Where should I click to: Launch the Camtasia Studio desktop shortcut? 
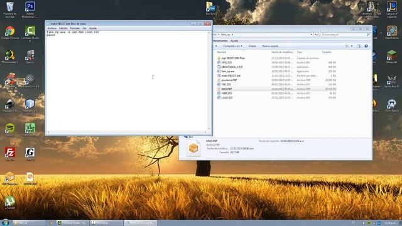pyautogui.click(x=30, y=33)
